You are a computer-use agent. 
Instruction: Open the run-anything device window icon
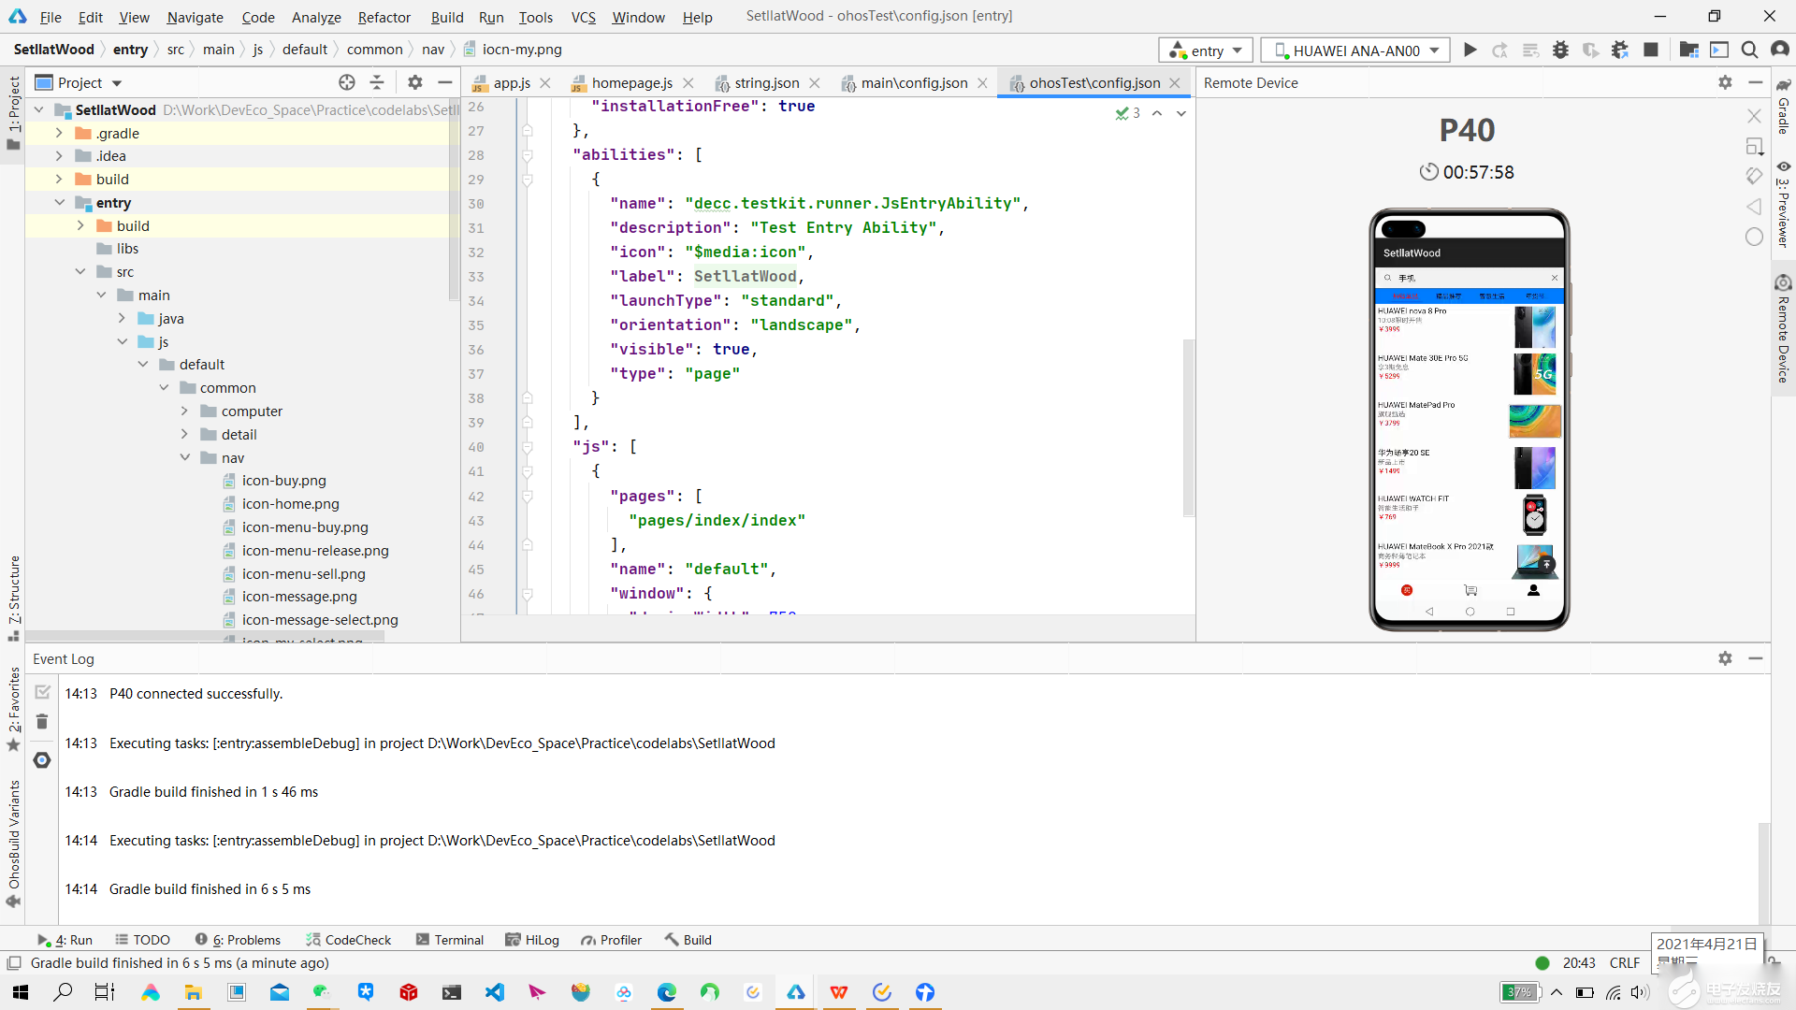tap(1719, 50)
